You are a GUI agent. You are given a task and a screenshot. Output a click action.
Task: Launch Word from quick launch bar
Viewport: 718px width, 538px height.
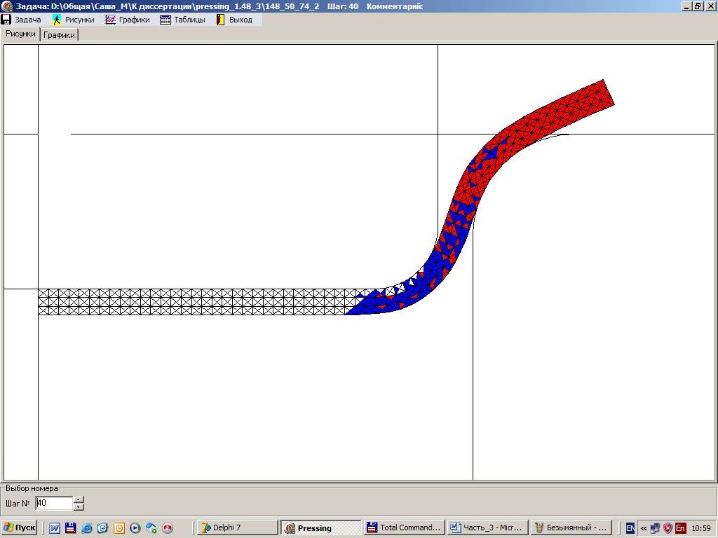(54, 528)
